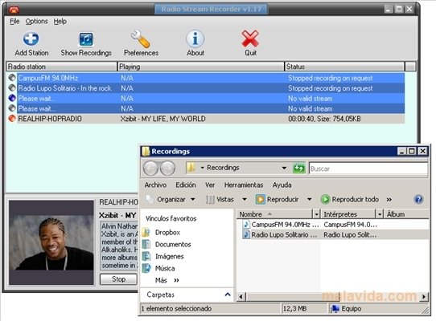Viewport: 436px width, 321px height.
Task: Sort by the Radio station column header
Action: tap(61, 67)
